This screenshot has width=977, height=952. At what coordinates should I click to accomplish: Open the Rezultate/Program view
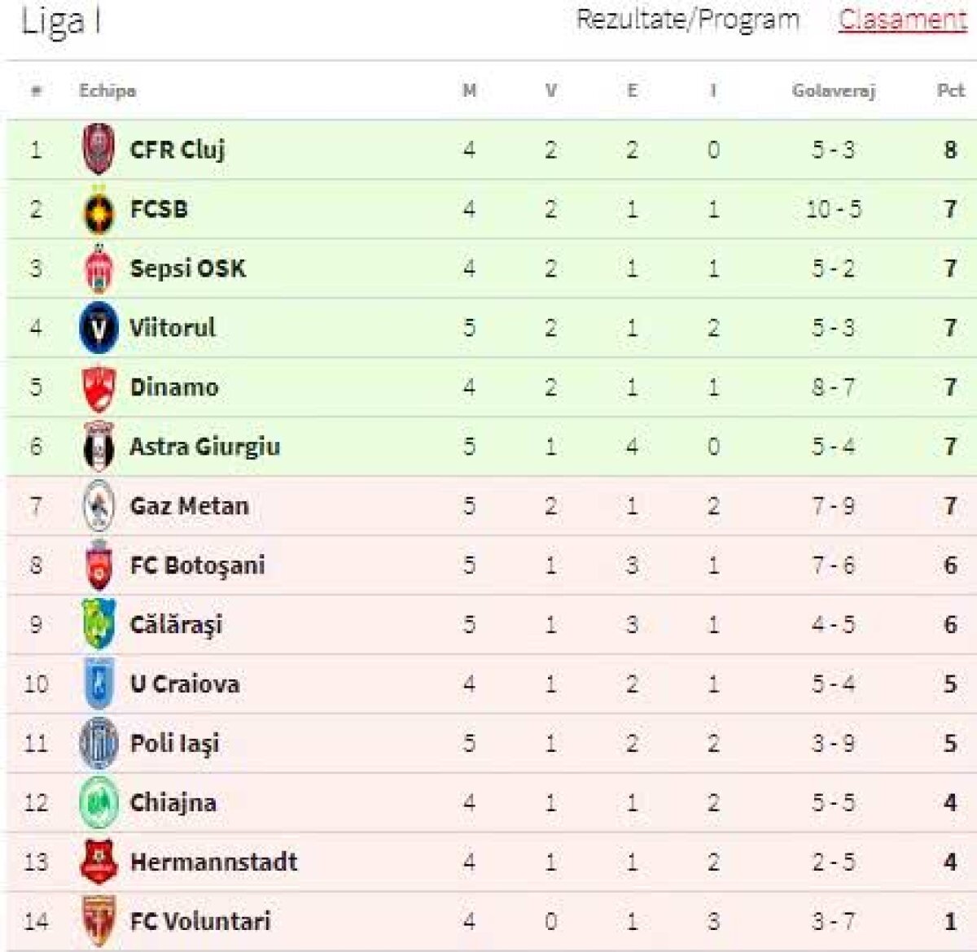click(686, 22)
